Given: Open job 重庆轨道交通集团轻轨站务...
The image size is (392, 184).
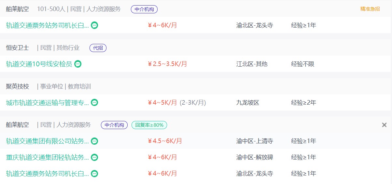Looking at the screenshot, I should coord(48,157).
